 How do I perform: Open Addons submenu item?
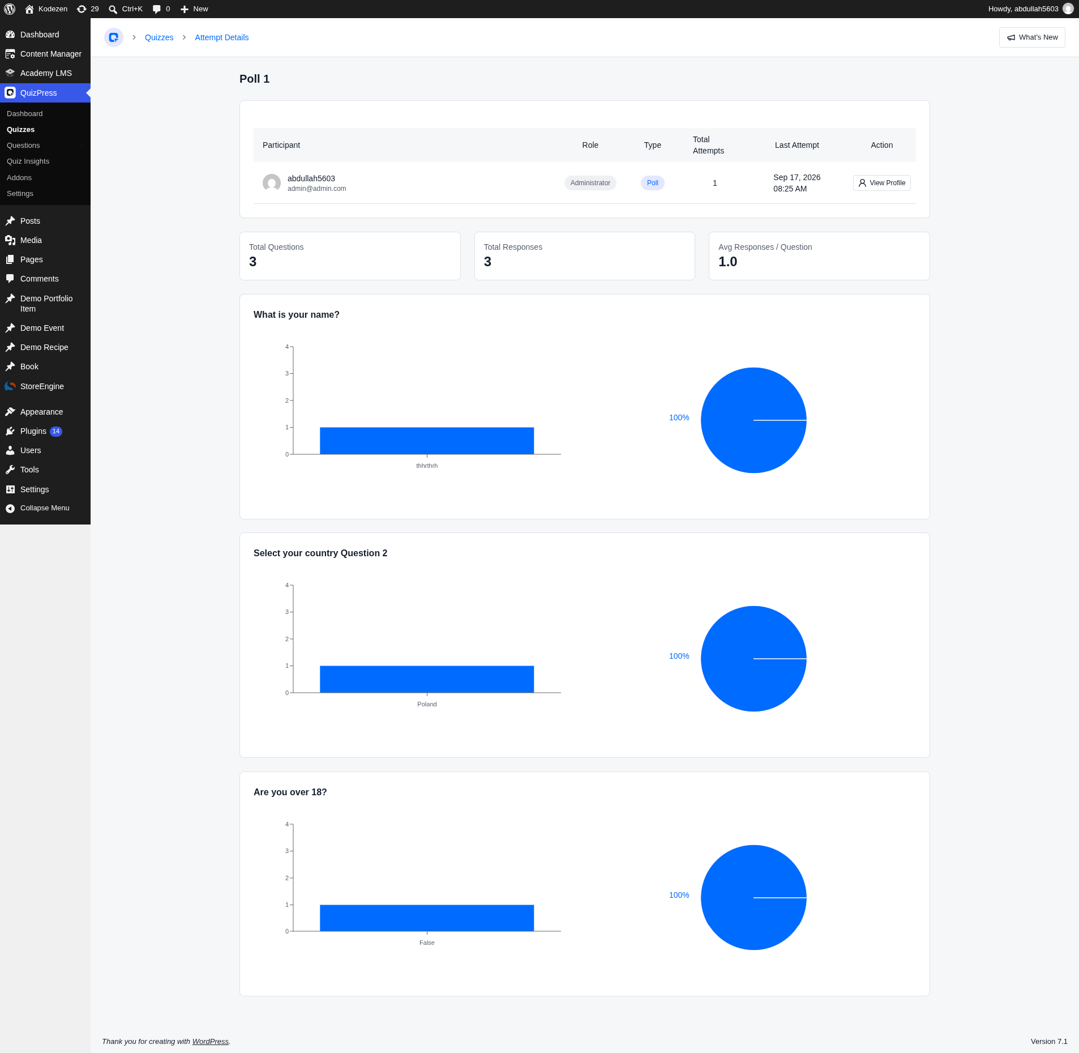(19, 178)
